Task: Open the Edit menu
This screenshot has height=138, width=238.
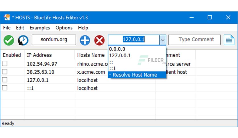Action: pyautogui.click(x=20, y=28)
